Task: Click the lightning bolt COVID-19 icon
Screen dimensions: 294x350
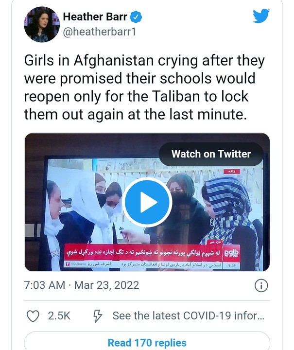Action: point(98,316)
